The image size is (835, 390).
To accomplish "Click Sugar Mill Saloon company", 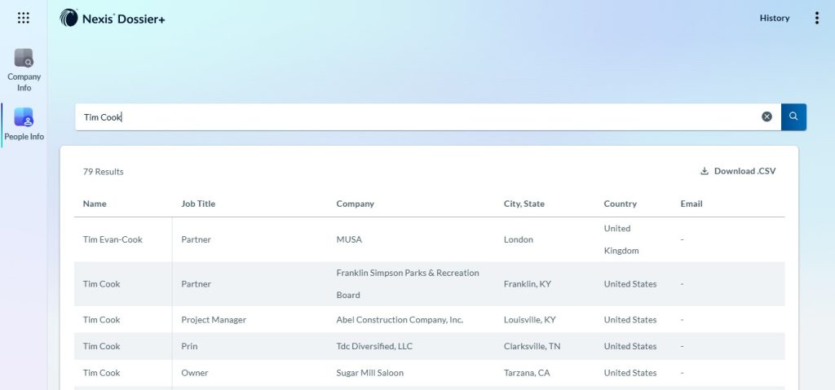I will pyautogui.click(x=369, y=373).
